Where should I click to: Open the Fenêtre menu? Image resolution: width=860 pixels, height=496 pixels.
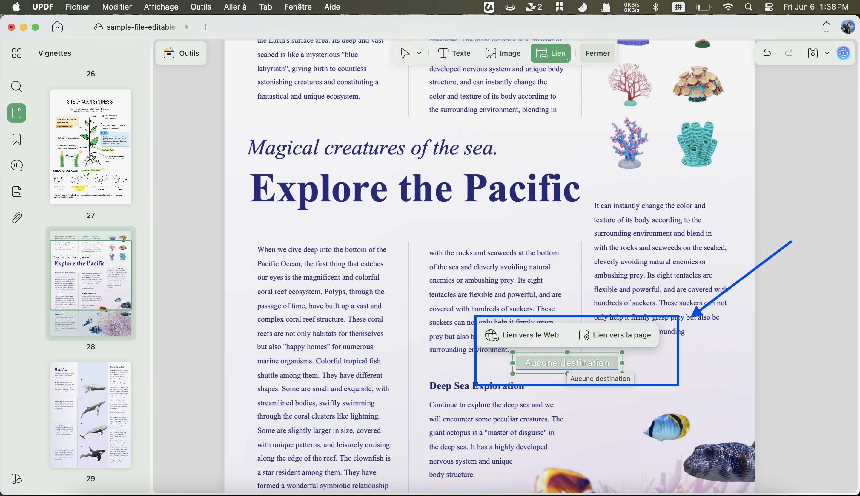point(298,7)
